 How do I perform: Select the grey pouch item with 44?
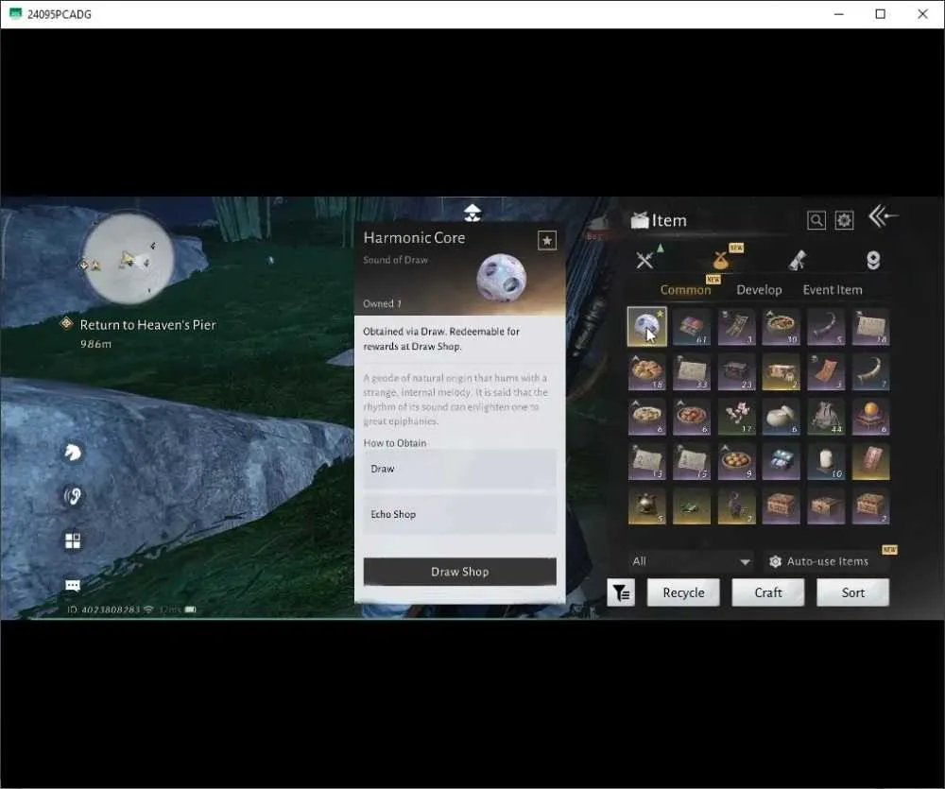click(x=826, y=417)
